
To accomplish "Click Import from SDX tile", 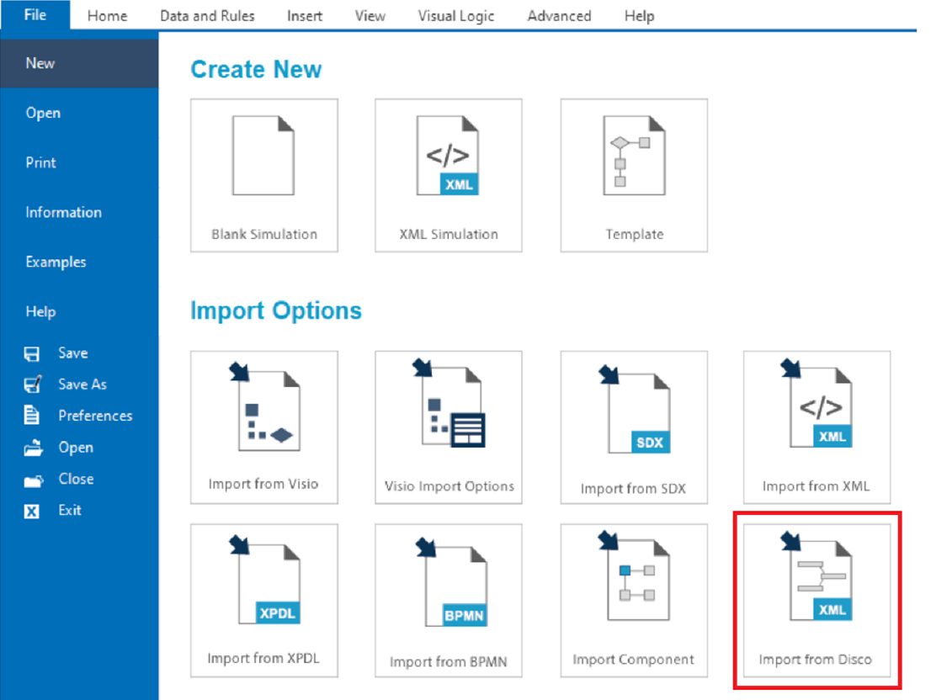I will click(x=634, y=427).
